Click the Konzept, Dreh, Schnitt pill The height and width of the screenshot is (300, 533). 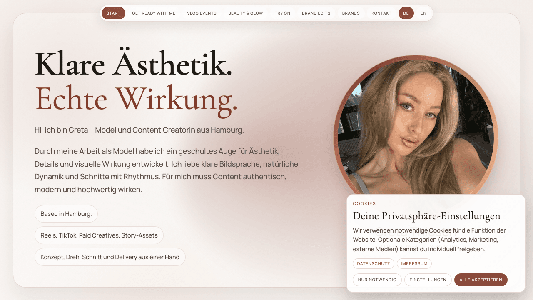click(x=110, y=257)
